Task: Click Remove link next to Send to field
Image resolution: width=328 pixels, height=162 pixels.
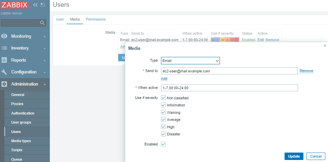Action: click(x=306, y=71)
